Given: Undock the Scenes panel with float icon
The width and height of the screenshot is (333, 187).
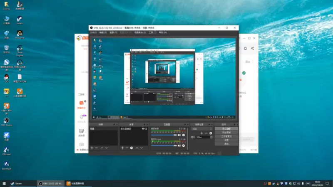Looking at the screenshot, I should point(114,124).
